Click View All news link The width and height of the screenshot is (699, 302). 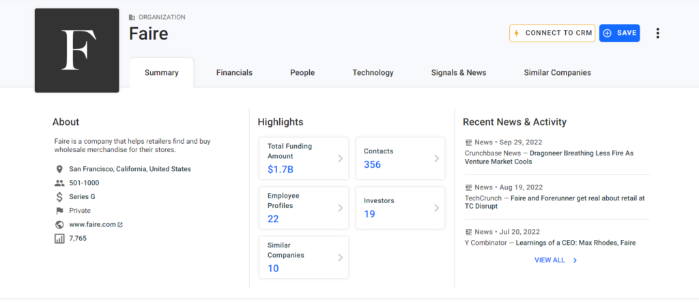556,260
